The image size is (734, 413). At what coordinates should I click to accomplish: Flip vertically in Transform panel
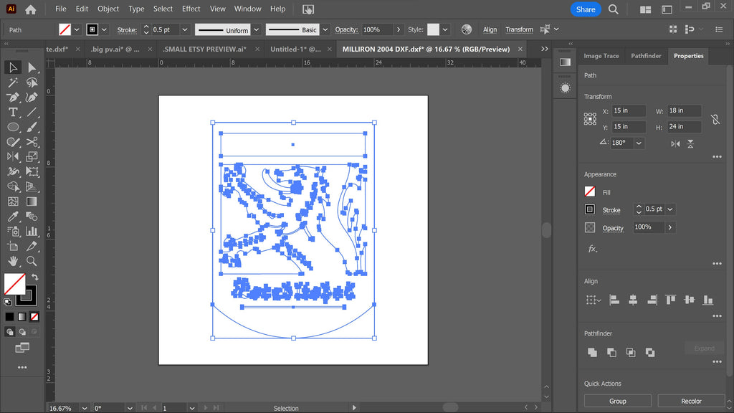(690, 143)
